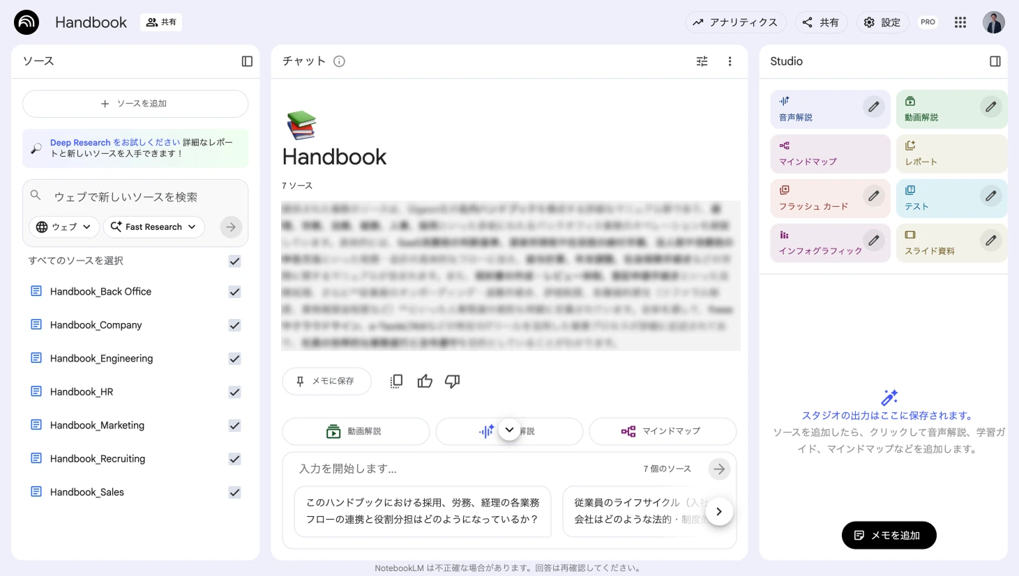Edit インフォグラフィック with its pencil icon
The image size is (1019, 576).
coord(873,240)
